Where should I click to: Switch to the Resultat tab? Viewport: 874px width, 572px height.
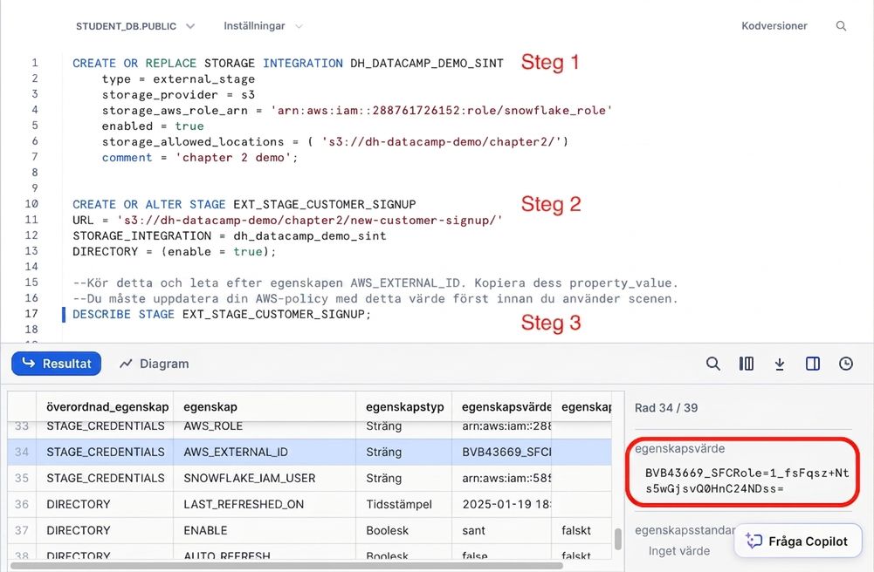[x=56, y=364]
